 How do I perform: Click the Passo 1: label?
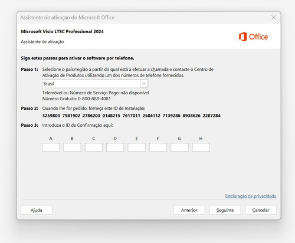click(x=29, y=70)
